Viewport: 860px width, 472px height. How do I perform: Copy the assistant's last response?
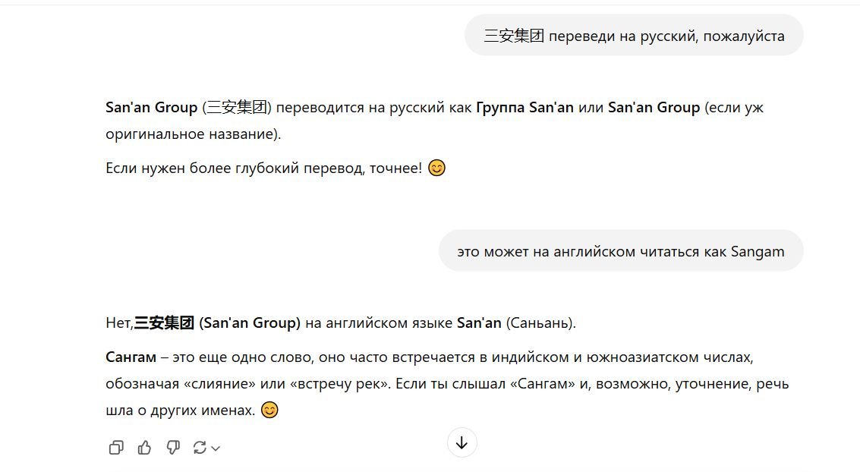point(116,448)
